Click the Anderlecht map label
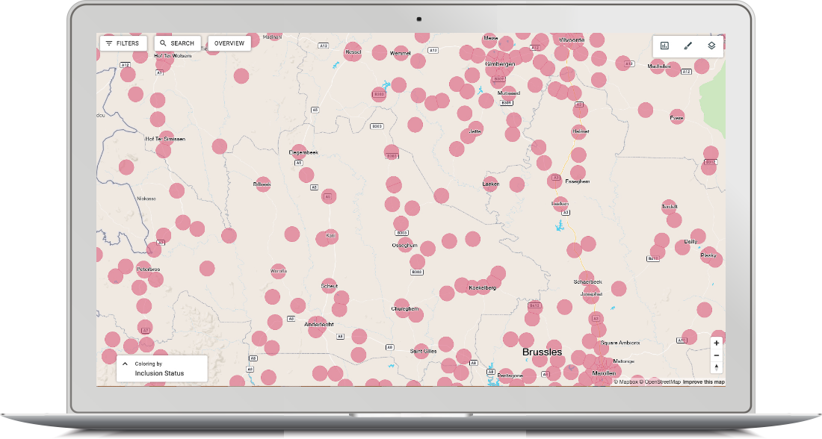 tap(319, 324)
